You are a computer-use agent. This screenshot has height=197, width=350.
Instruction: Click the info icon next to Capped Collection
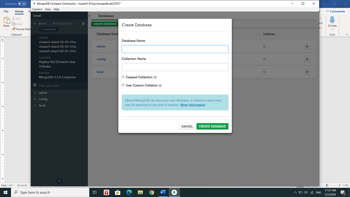point(155,77)
